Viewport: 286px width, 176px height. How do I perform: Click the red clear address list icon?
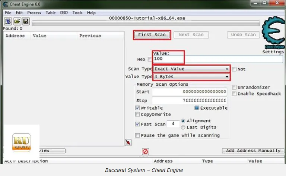click(145, 152)
